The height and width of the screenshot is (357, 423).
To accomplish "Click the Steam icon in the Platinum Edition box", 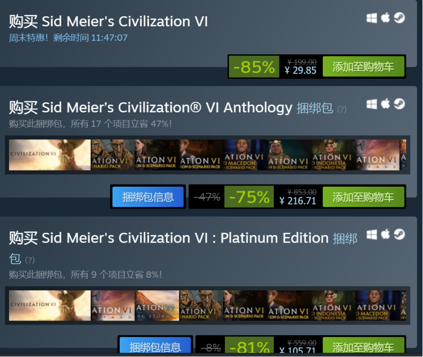I will 399,234.
